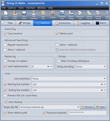Open the View Log toolbar icon
This screenshot has width=110, height=121.
tap(43, 15)
